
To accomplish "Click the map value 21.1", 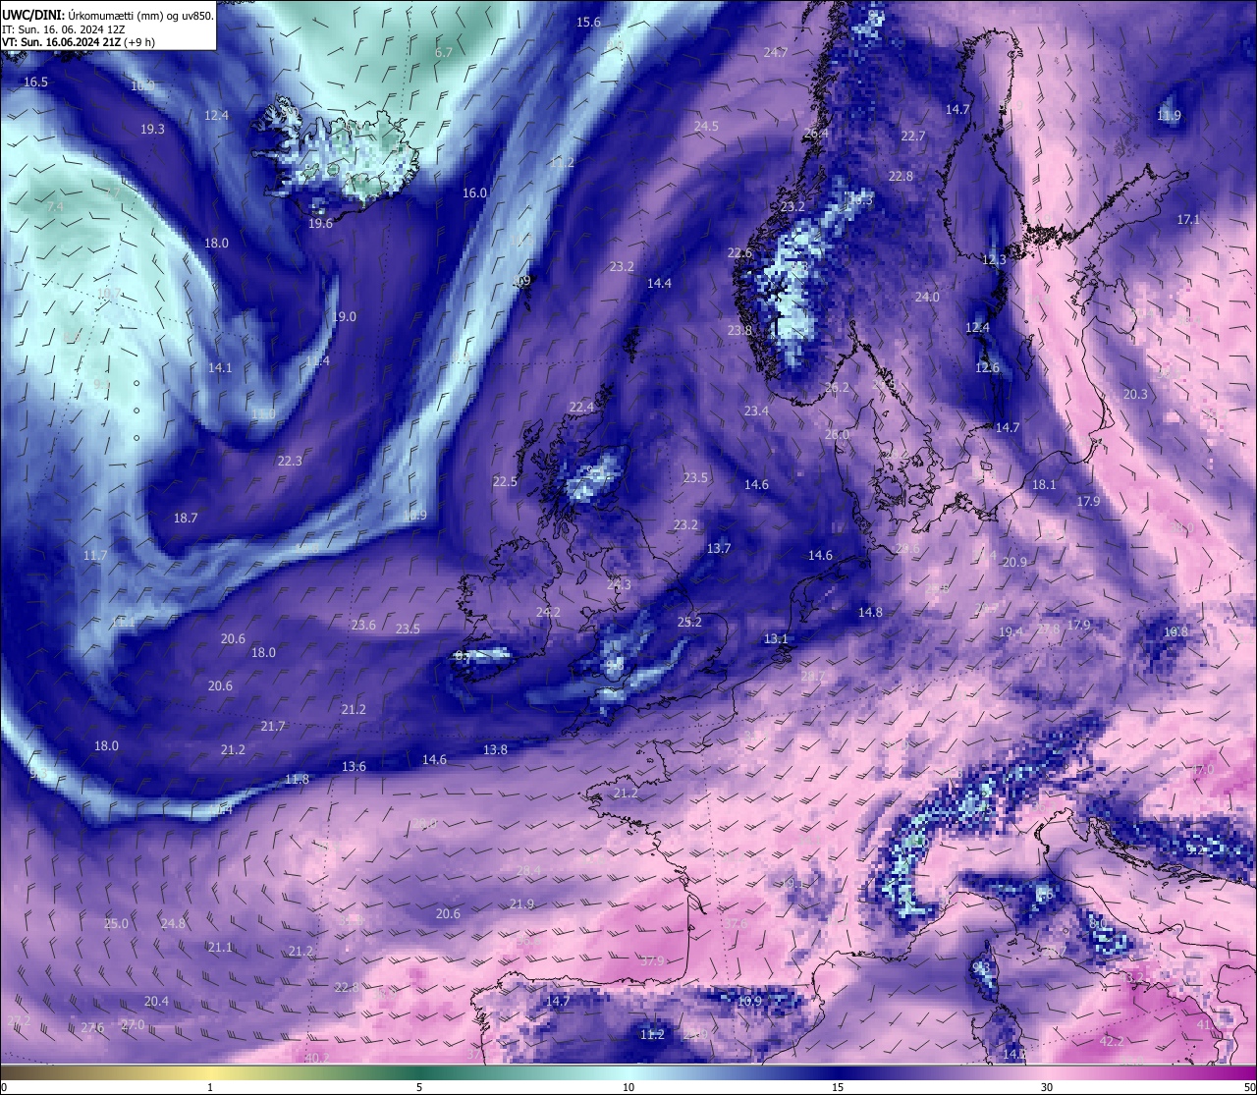I will pyautogui.click(x=220, y=948).
